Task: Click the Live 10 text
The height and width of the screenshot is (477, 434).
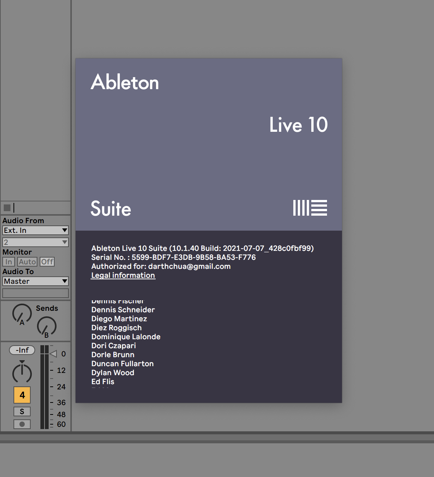Action: coord(299,125)
